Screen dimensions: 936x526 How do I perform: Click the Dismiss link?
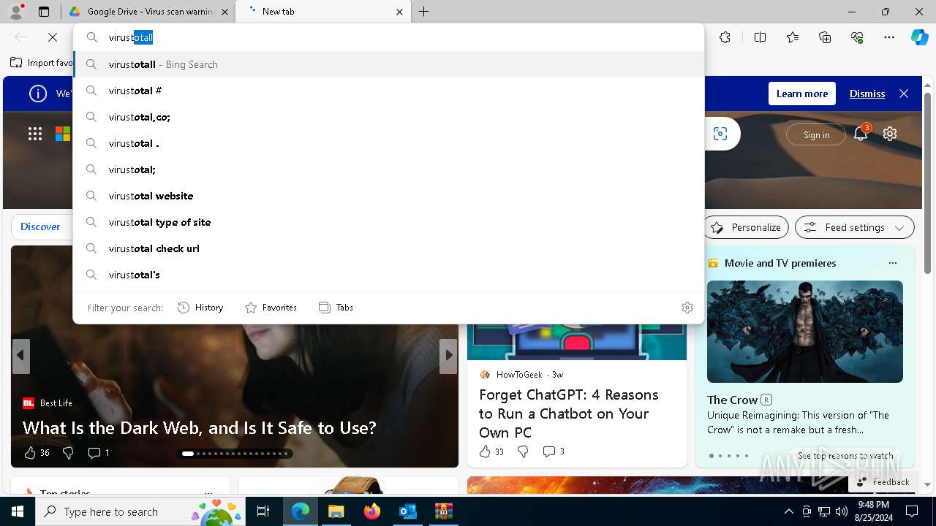point(867,94)
